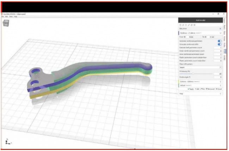Screen dimensions: 229x151
Task: Toggle visibility of Bike_lever model
Action: pos(220,29)
